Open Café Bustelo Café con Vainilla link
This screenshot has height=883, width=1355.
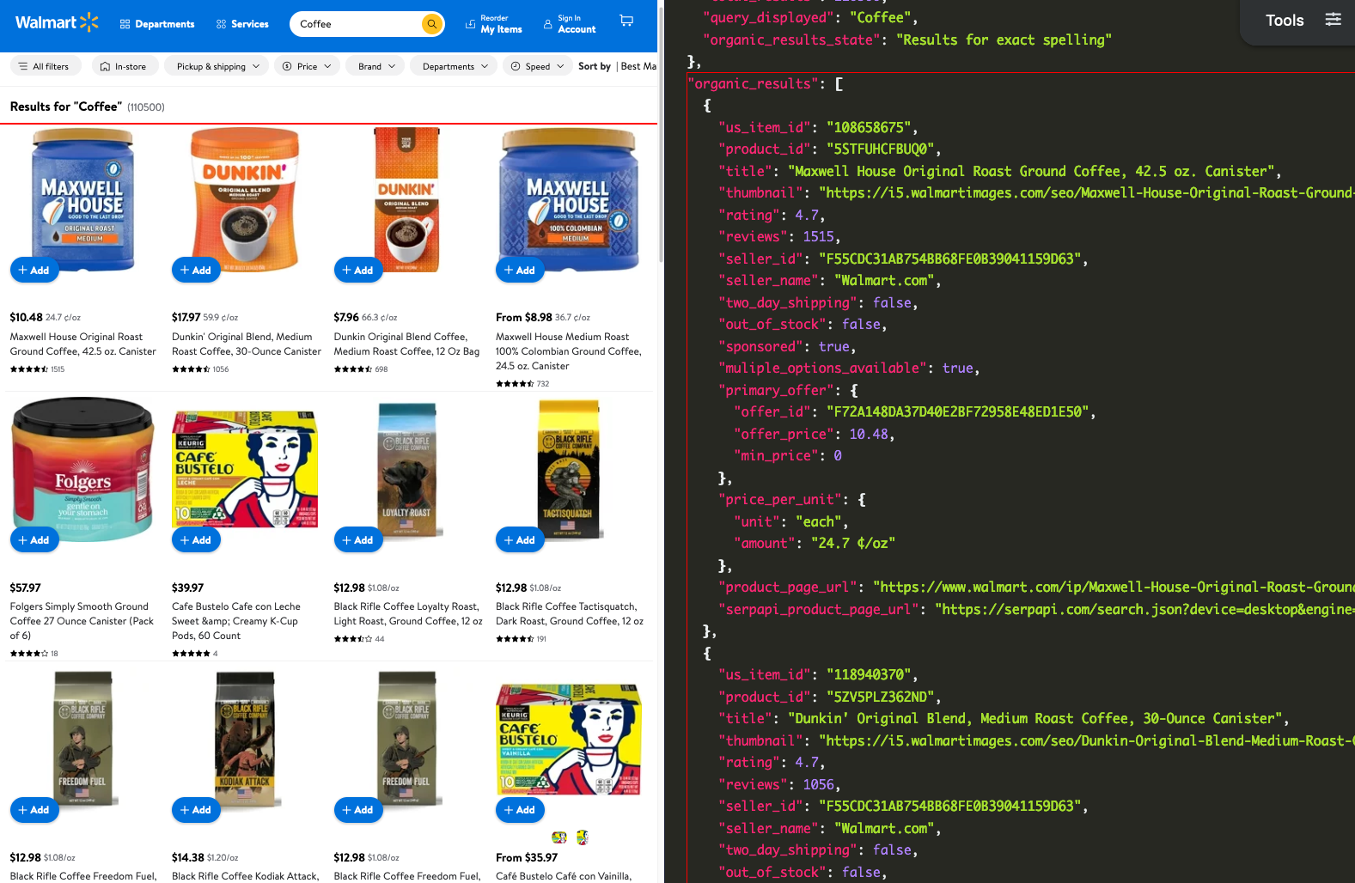click(564, 876)
